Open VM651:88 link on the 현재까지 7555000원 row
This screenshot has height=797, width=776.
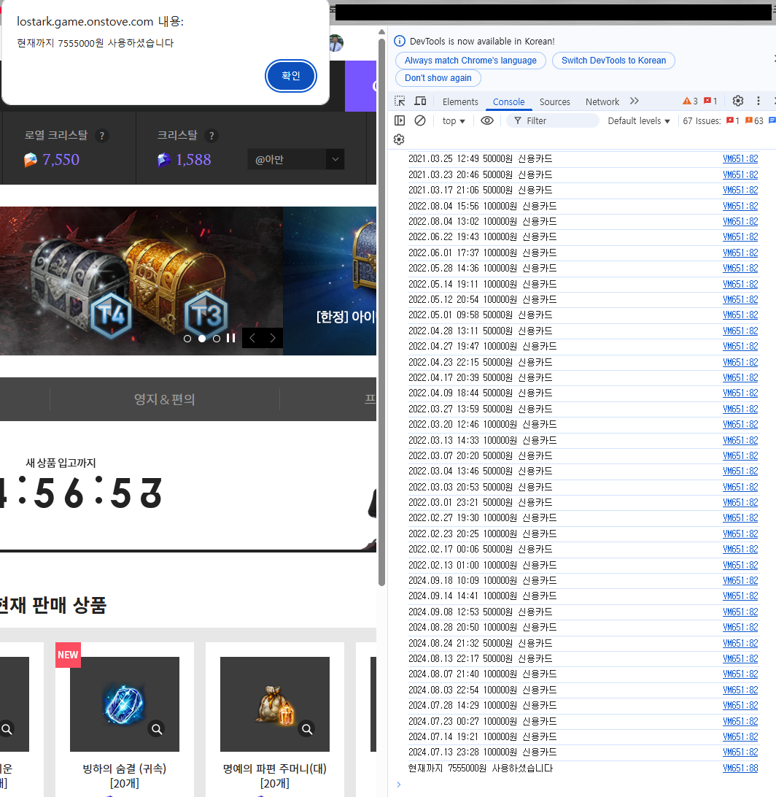(x=740, y=768)
